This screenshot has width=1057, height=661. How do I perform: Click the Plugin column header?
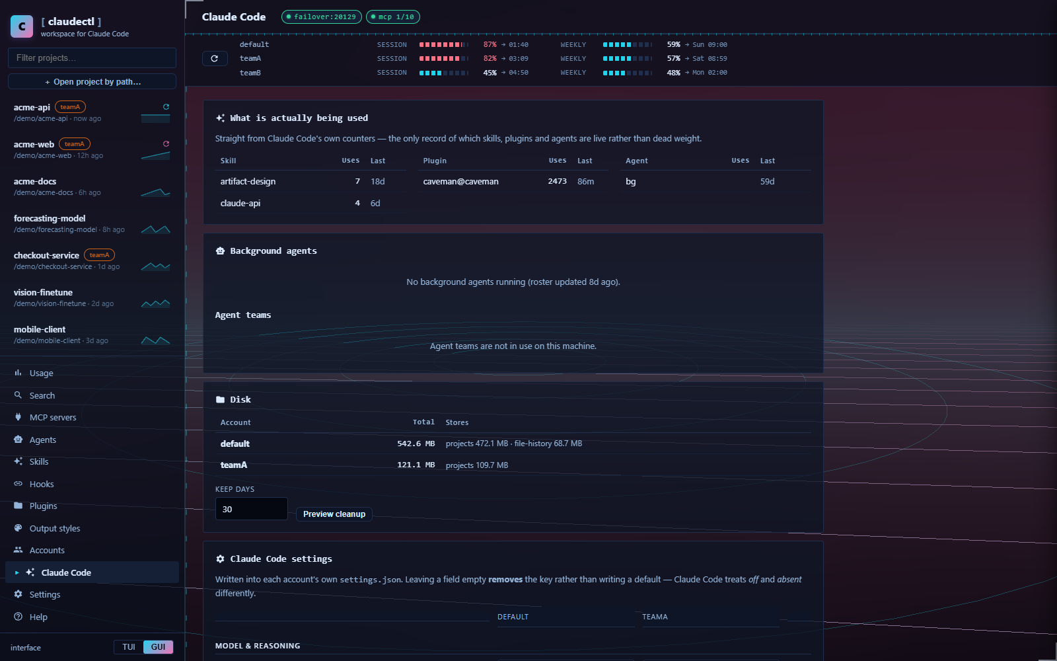pyautogui.click(x=435, y=161)
